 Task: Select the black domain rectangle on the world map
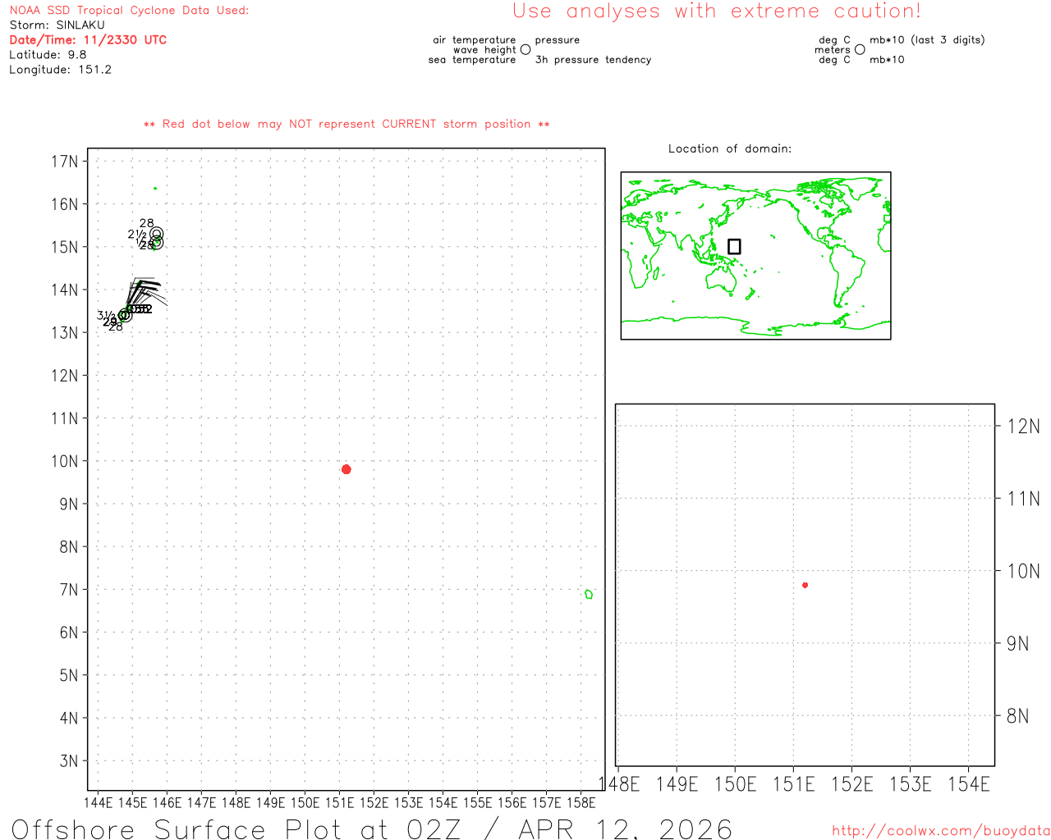click(734, 246)
